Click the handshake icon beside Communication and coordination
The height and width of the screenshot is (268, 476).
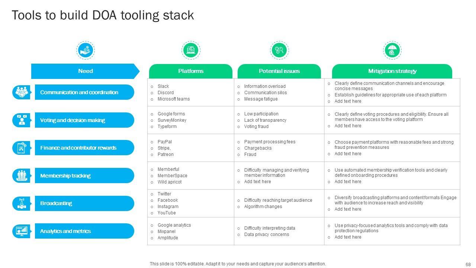coord(22,92)
